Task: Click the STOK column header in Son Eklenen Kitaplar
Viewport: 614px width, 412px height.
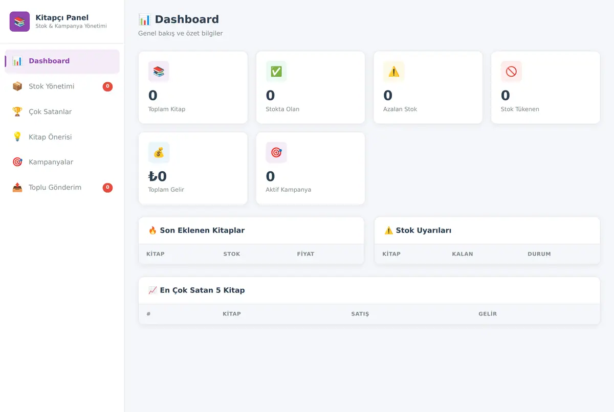Action: tap(232, 254)
